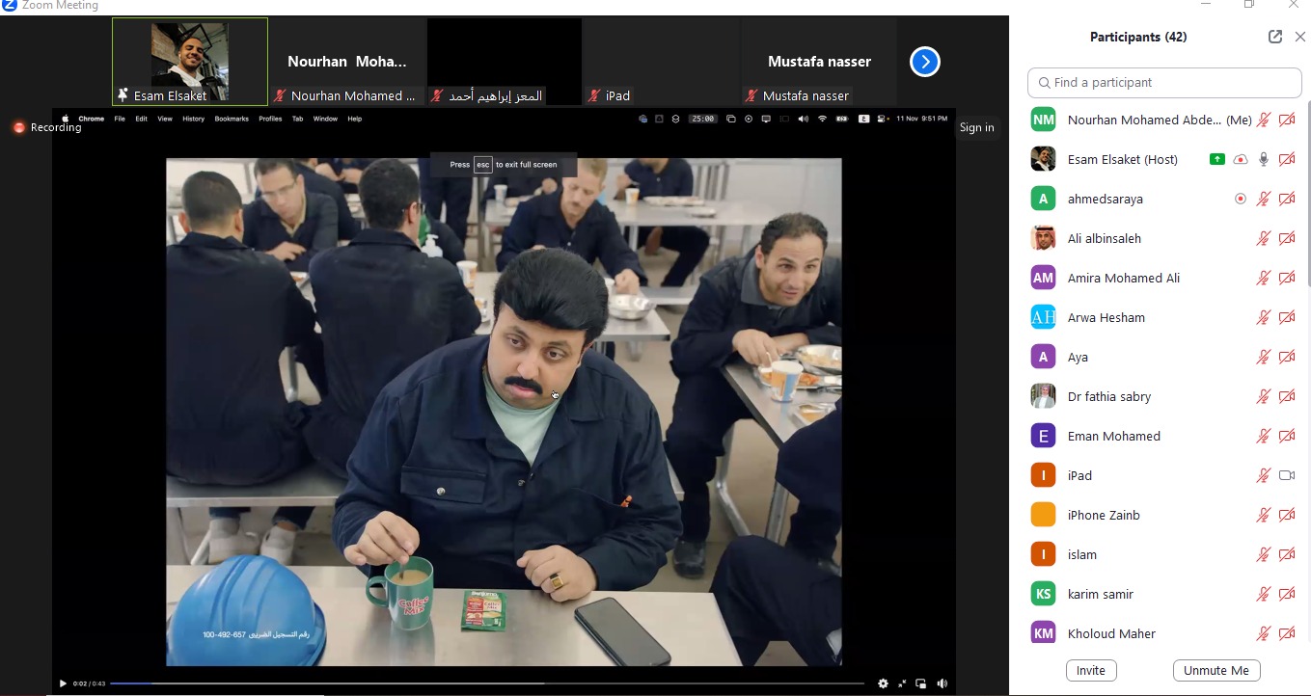Click Esam Elsaket's cloud recording icon
Image resolution: width=1311 pixels, height=696 pixels.
click(x=1241, y=159)
